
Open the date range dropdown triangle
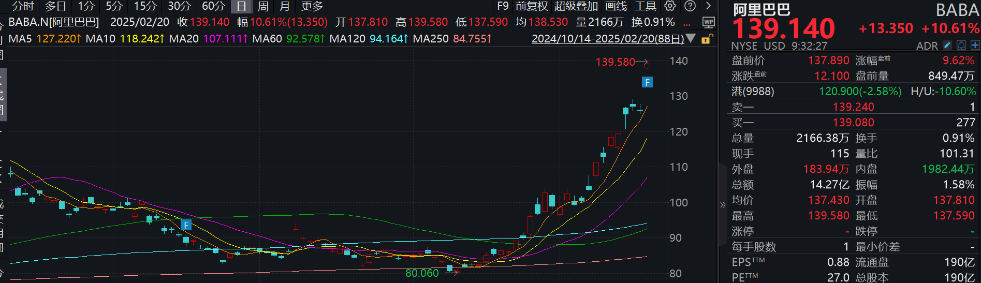click(x=691, y=39)
